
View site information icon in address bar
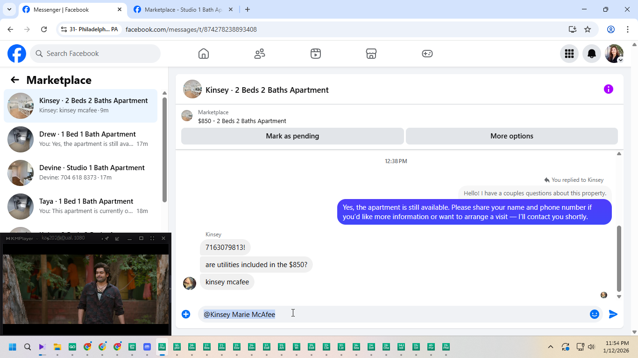pos(64,29)
